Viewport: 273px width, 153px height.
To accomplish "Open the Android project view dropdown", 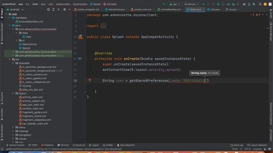I will [15, 9].
